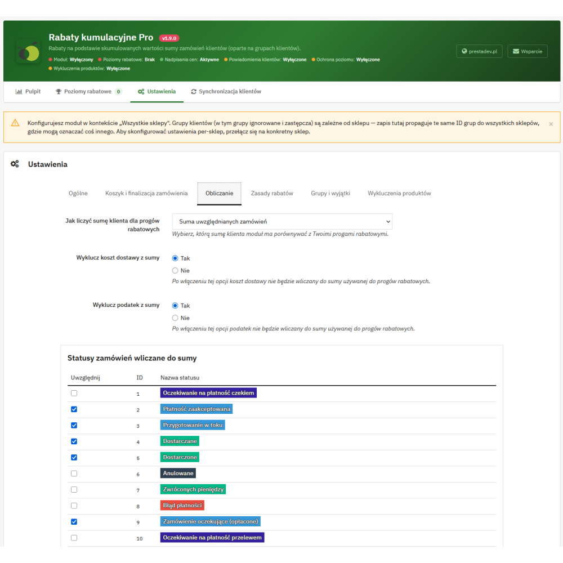Check the Oczekiwanie na płatność czekiem status
563x563 pixels.
74,393
